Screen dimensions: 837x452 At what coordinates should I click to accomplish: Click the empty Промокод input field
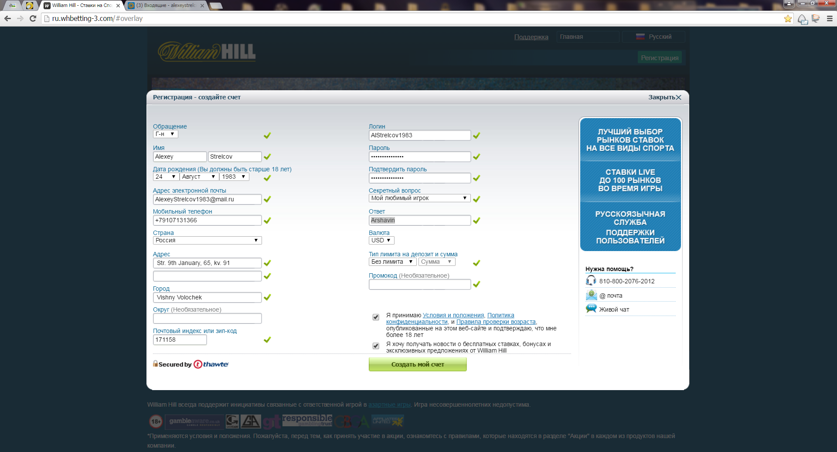tap(419, 284)
